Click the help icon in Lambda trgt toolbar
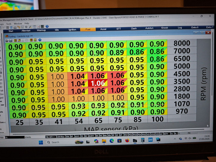216x162 pixels. [x=40, y=40]
